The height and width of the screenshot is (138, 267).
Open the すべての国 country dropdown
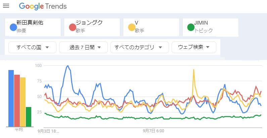33,47
